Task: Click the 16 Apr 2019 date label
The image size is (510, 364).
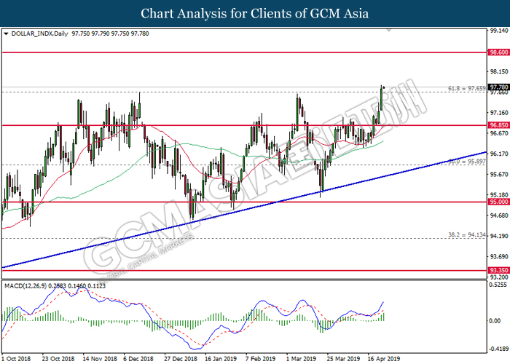Action: (382, 359)
